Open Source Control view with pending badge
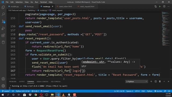 3,21
